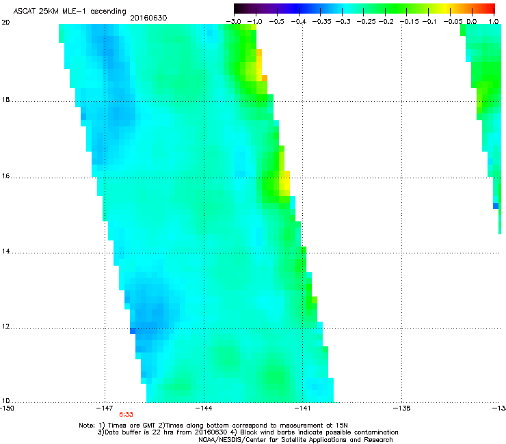This screenshot has height=444, width=506.
Task: Click the red swath time 8:33
Action: (126, 415)
